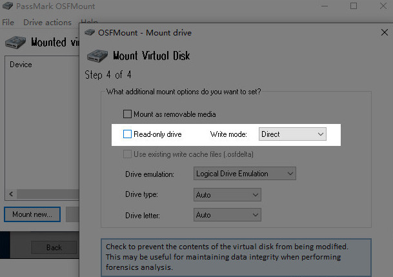Click the Device column header
Viewport: 393px width, 277px height.
[21, 65]
